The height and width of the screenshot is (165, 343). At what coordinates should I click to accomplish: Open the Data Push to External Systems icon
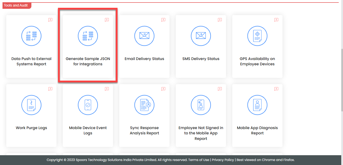[x=31, y=36]
